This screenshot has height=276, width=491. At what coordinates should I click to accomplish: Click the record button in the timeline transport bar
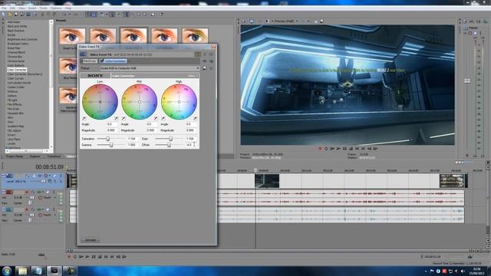coord(69,257)
